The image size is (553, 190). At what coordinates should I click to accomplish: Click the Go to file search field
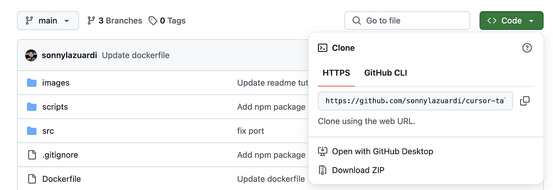coord(407,21)
